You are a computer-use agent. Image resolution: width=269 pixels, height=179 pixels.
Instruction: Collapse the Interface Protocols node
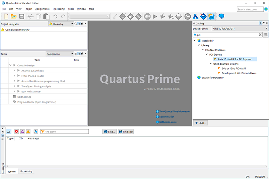point(203,50)
